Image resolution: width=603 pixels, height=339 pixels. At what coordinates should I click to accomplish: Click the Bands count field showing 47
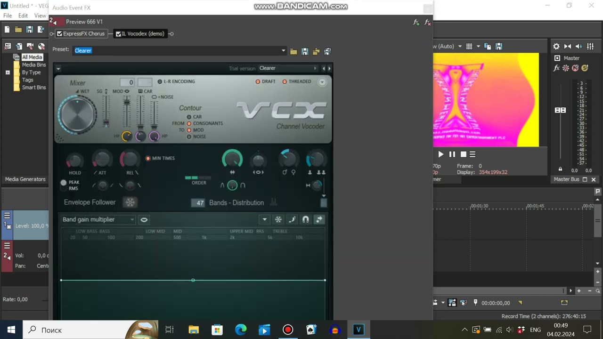pos(198,203)
